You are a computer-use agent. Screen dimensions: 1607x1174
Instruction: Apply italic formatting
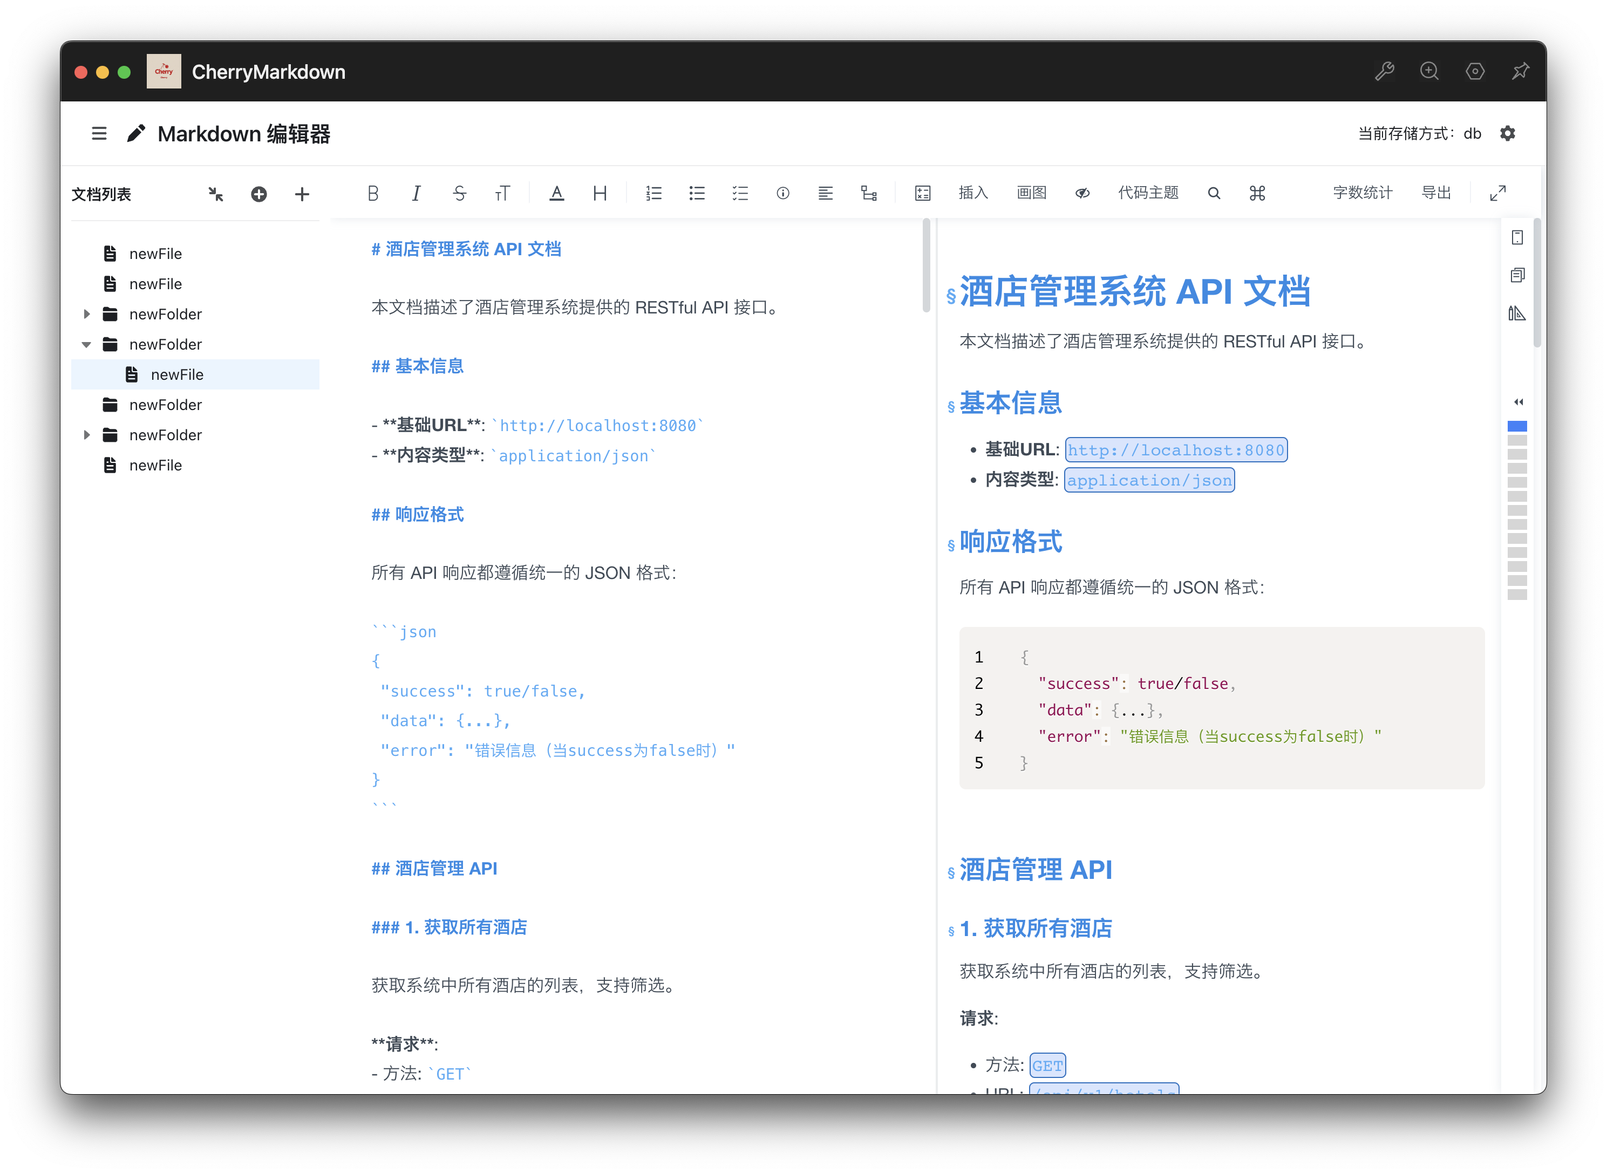[417, 193]
